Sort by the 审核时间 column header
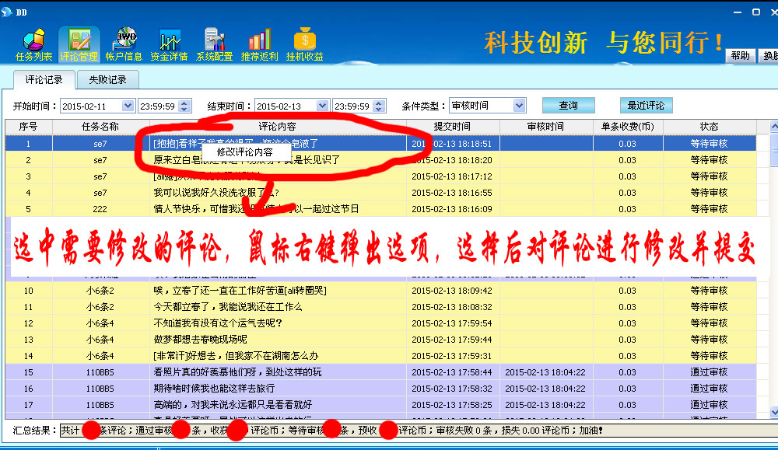The image size is (778, 450). click(546, 127)
